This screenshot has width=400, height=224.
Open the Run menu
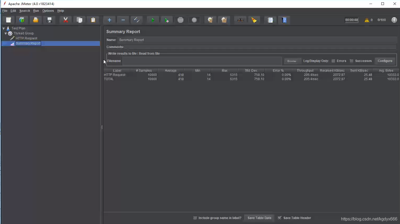tap(36, 11)
